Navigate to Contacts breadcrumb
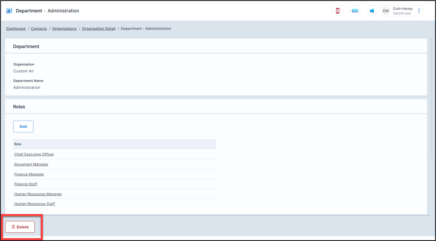 click(x=39, y=29)
